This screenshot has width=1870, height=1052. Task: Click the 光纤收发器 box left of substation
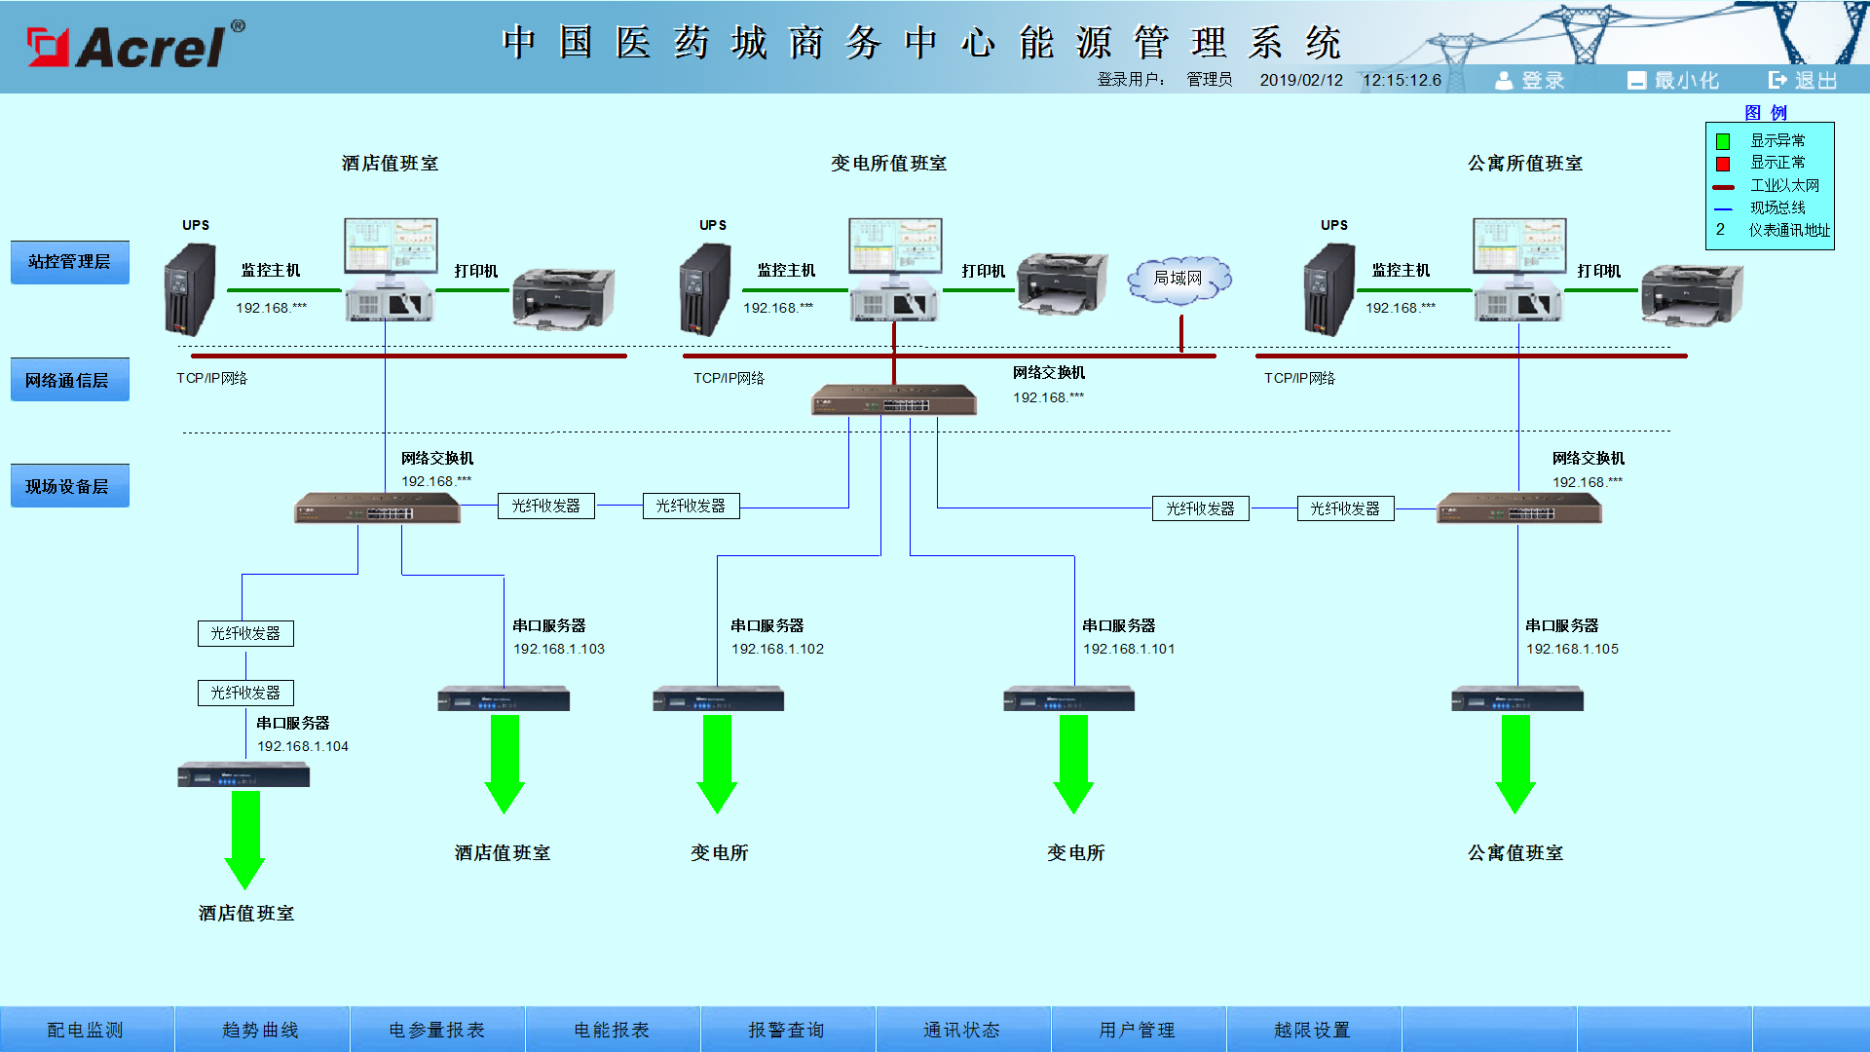coord(691,507)
